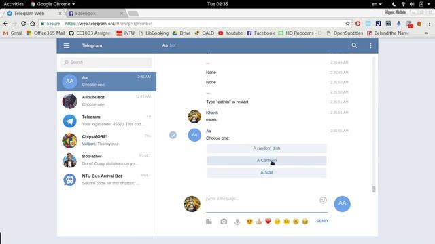Open the NTU Bus Arrival Bot chat

[x=107, y=180]
